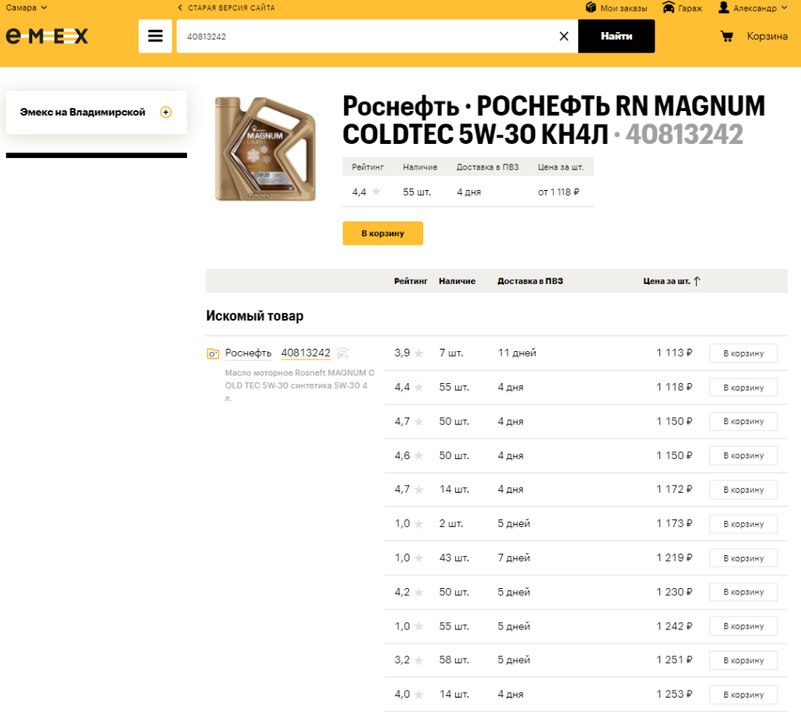Sort by Наличие column header
The width and height of the screenshot is (801, 714).
(457, 281)
